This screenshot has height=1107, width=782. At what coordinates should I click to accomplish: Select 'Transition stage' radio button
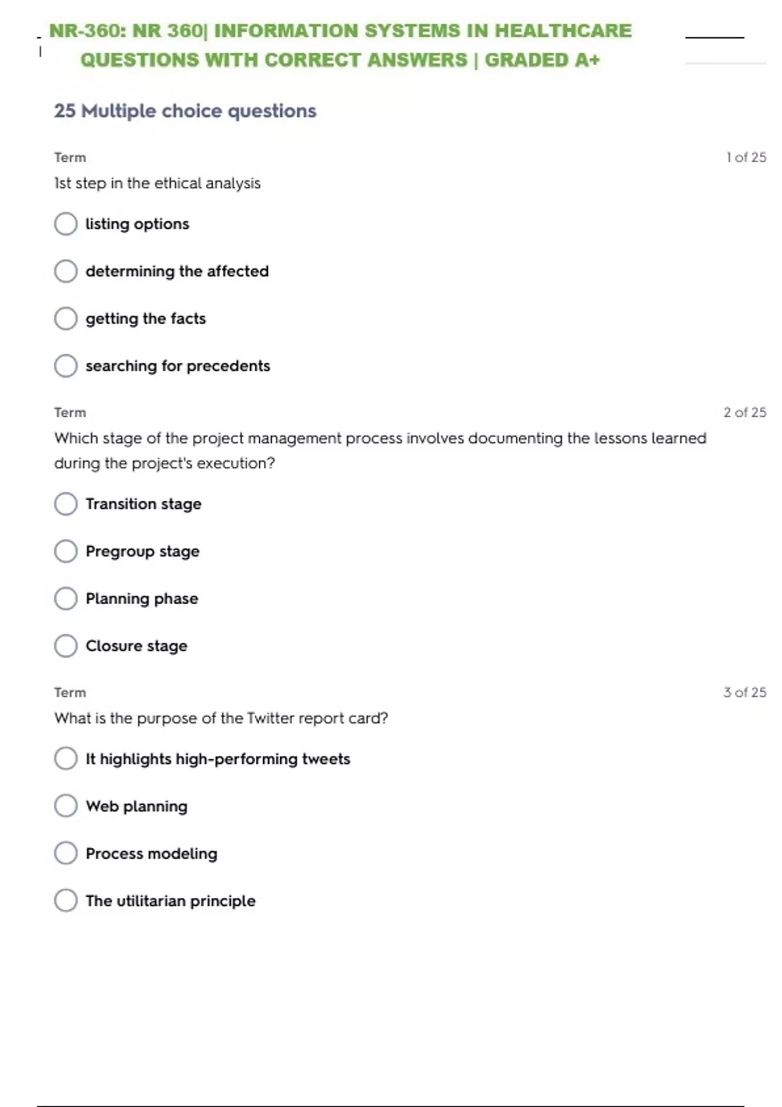66,504
